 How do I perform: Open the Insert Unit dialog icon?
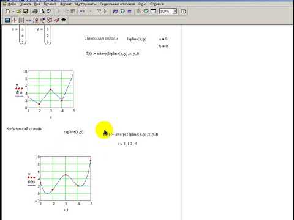(x=123, y=12)
